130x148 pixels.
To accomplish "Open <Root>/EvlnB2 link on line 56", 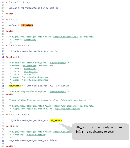I will coord(58,63).
